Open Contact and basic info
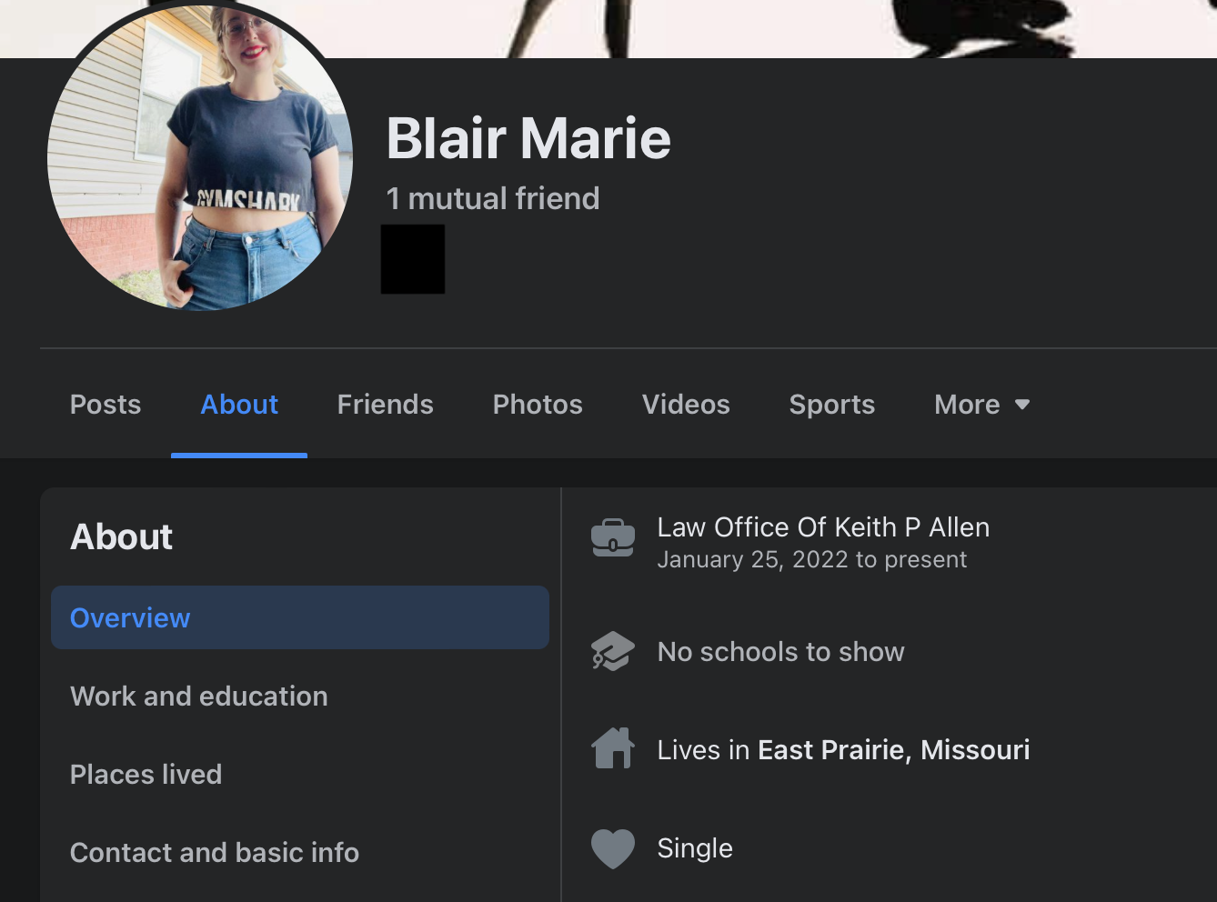 [x=215, y=853]
